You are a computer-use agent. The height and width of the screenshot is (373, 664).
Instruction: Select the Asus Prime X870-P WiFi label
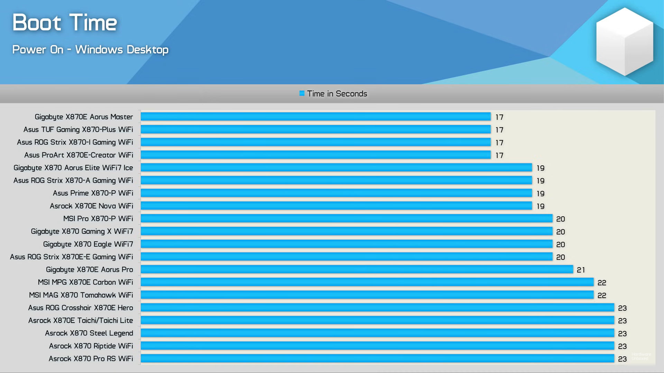pos(93,193)
